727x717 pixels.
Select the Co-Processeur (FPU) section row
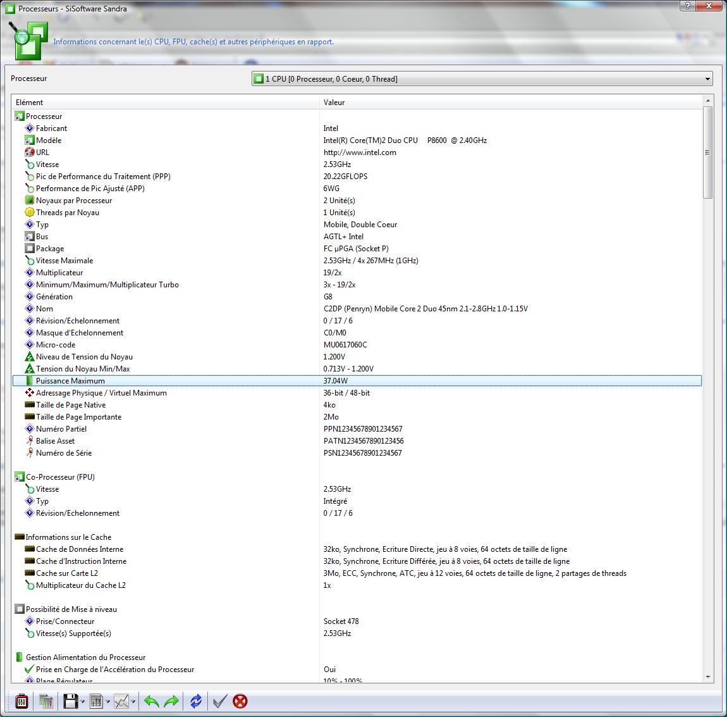coord(60,477)
